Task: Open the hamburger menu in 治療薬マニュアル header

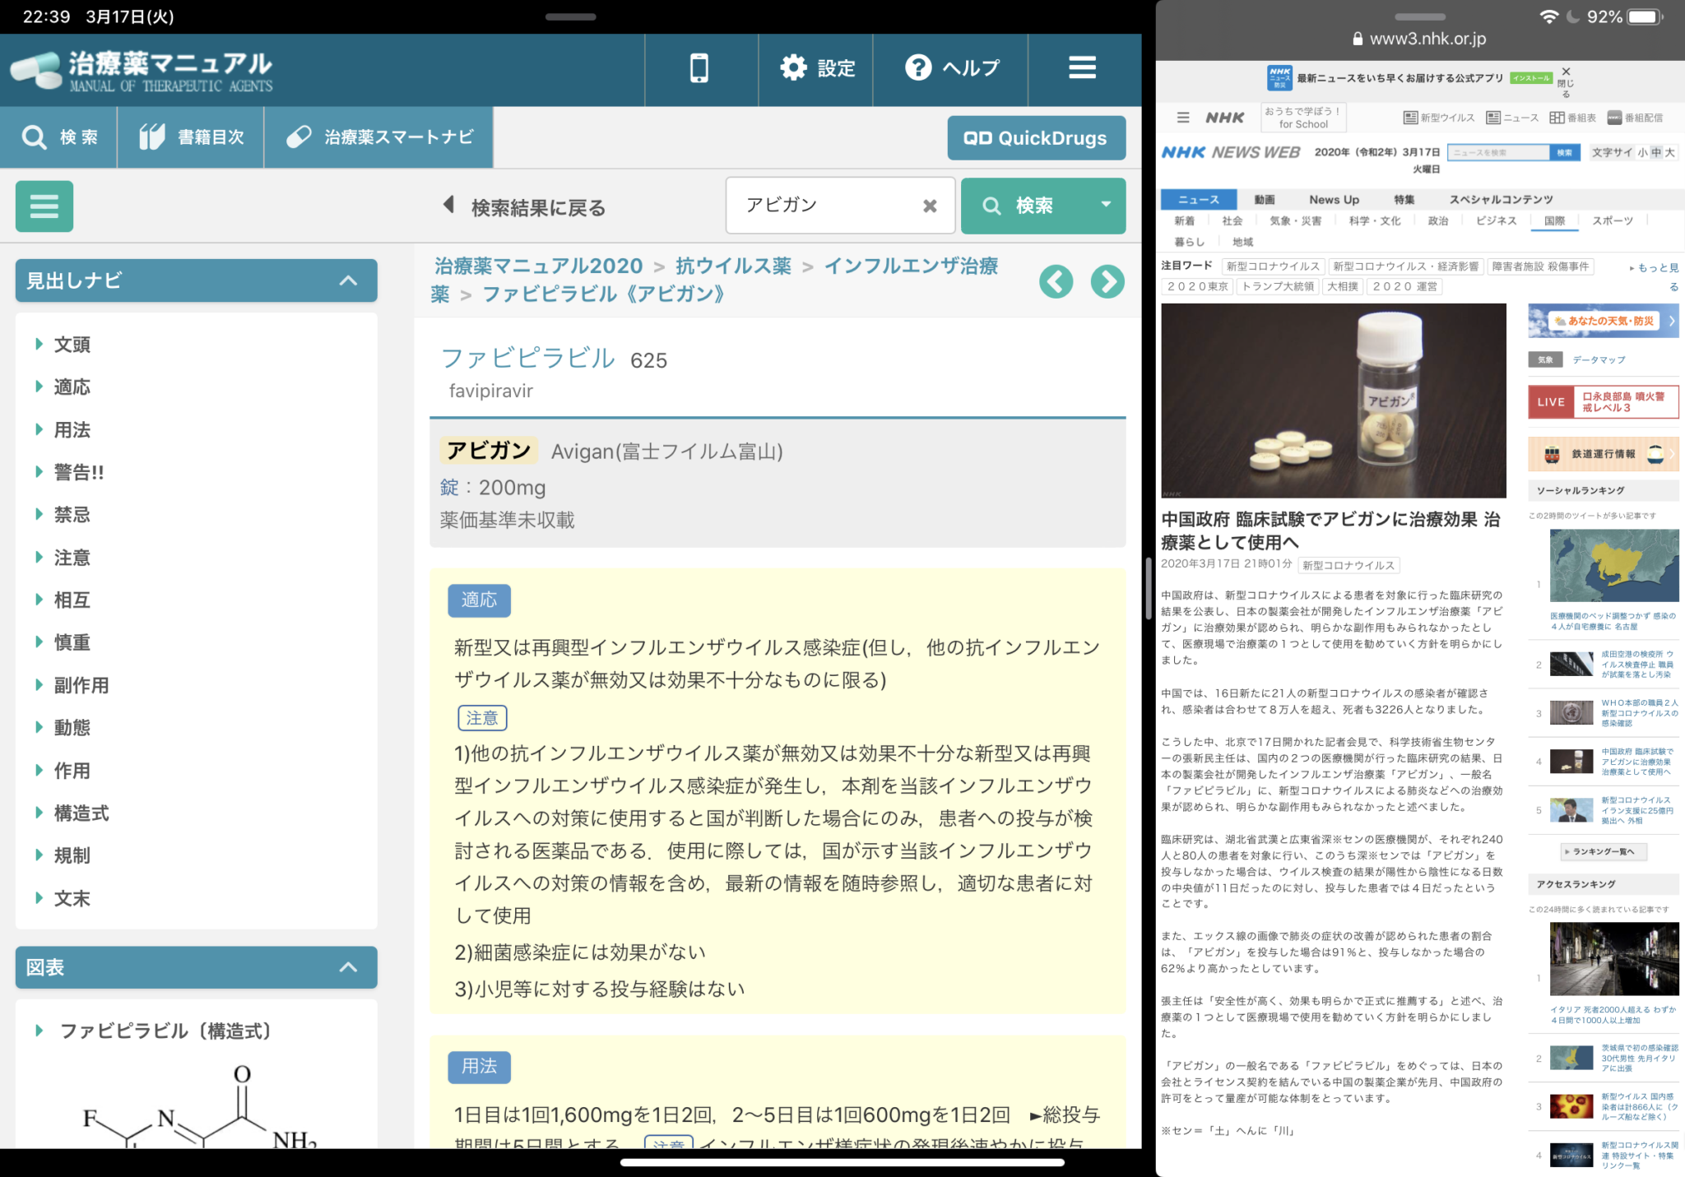Action: 1082,68
